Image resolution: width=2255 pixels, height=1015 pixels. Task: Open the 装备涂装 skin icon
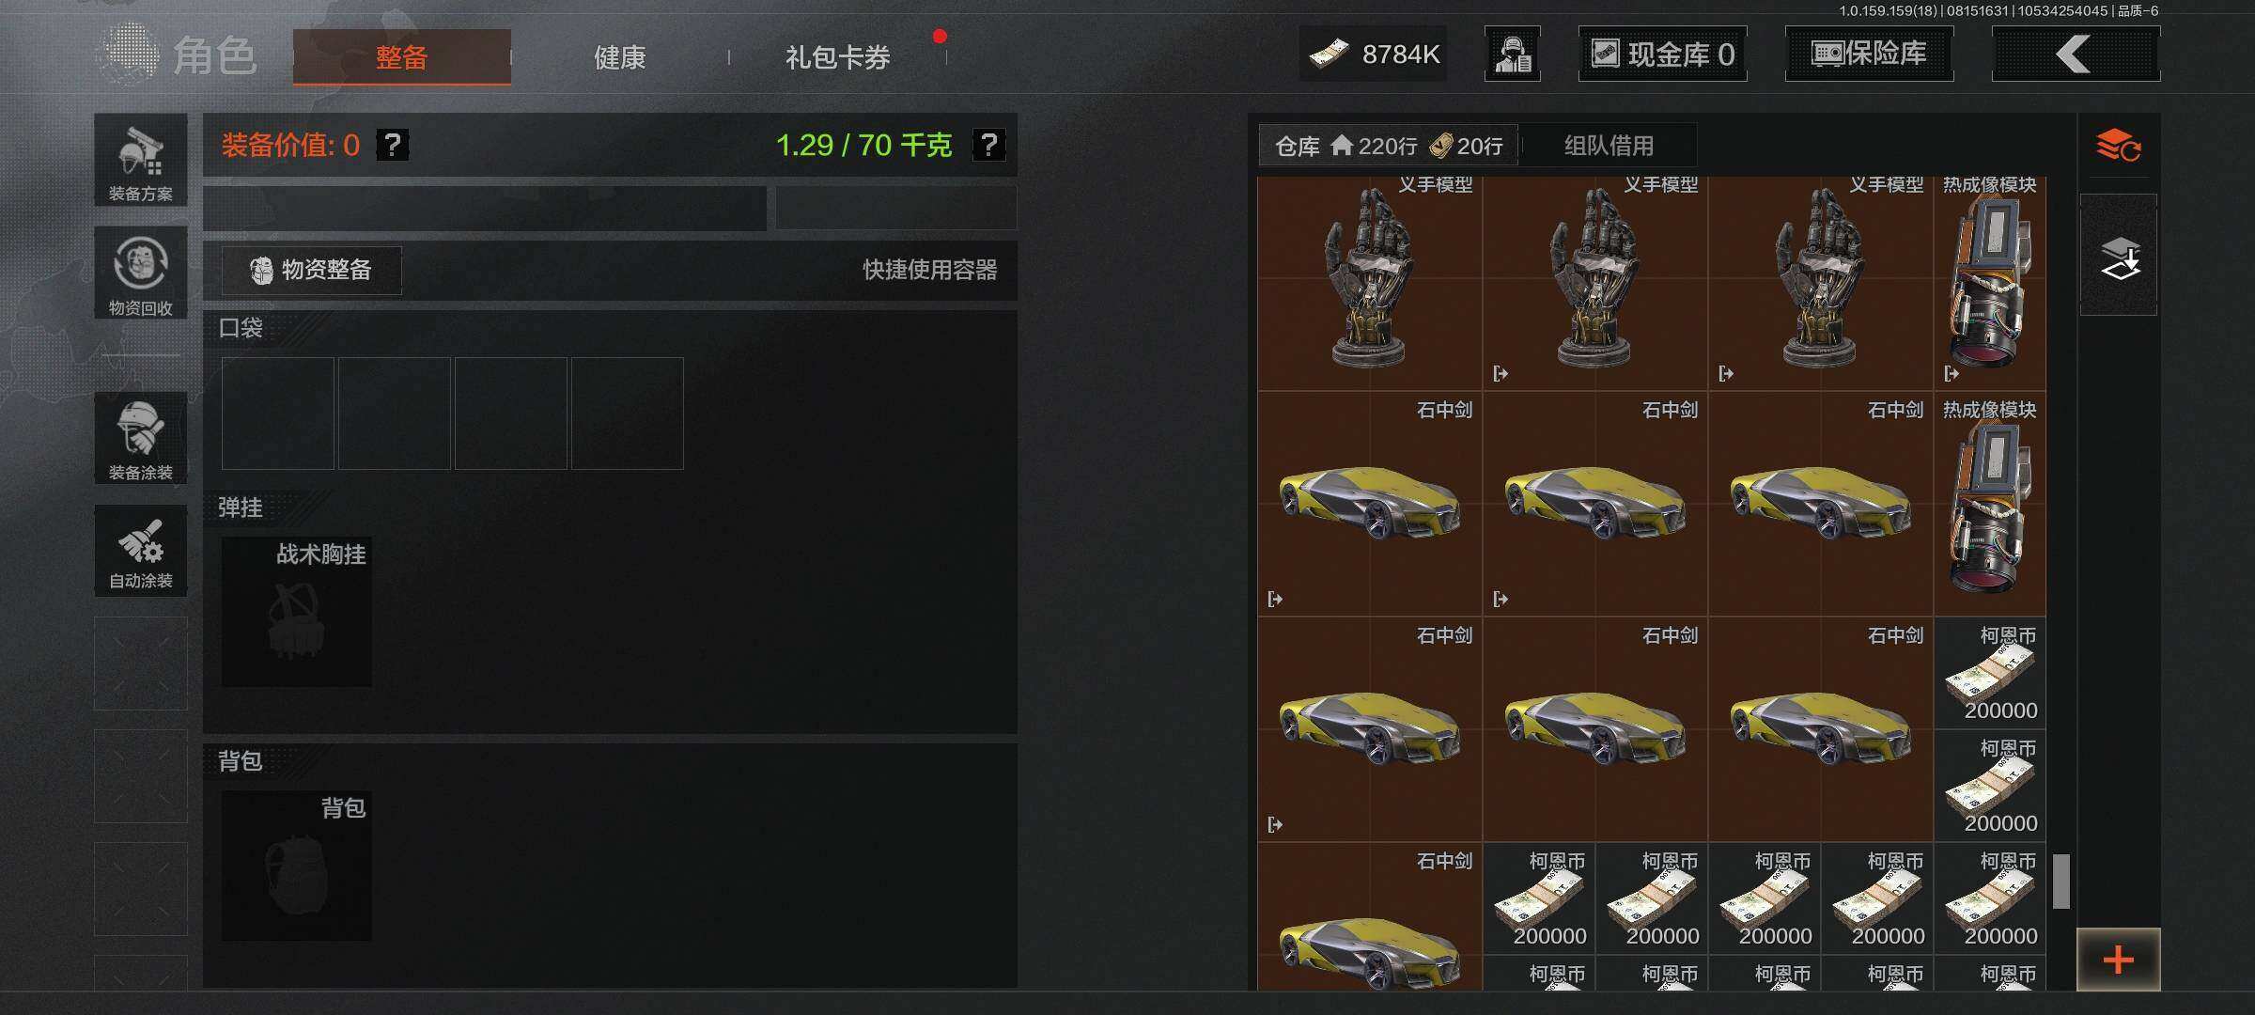[x=140, y=438]
